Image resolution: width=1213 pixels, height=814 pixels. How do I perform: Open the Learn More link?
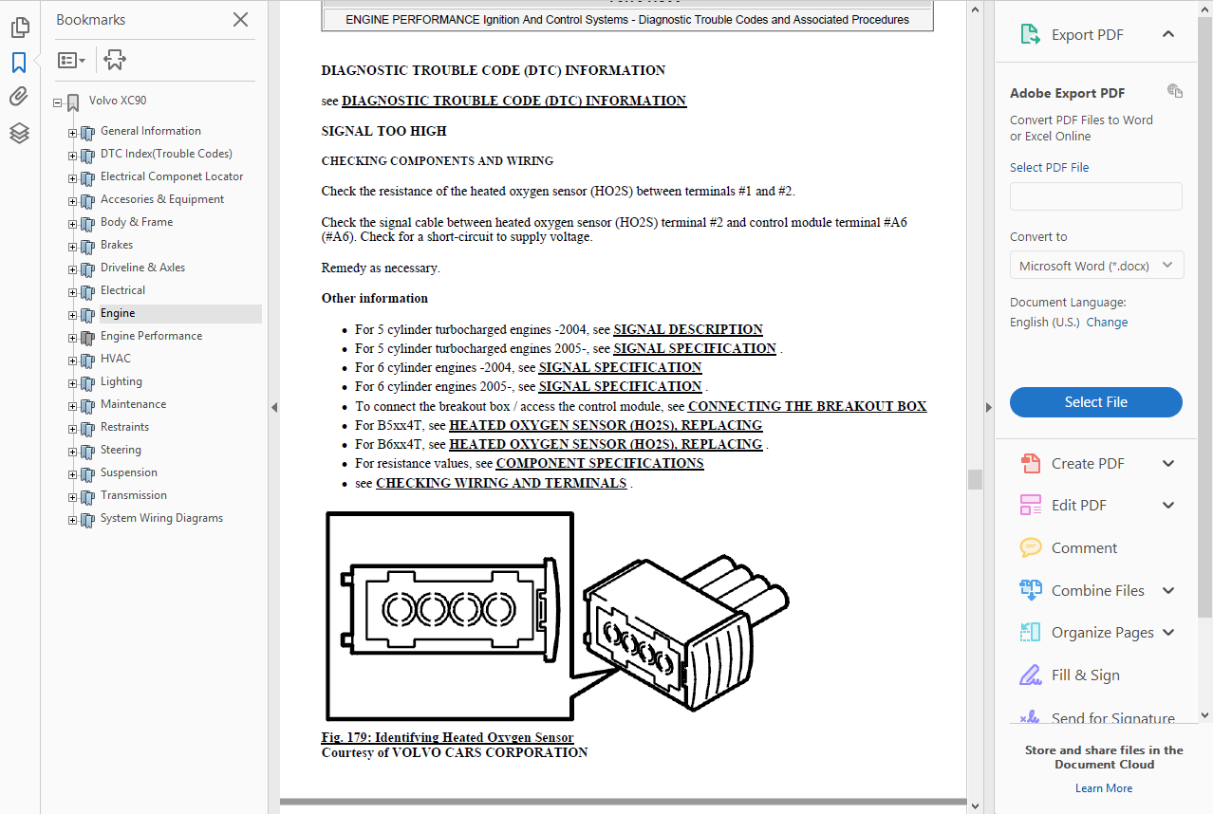coord(1104,788)
